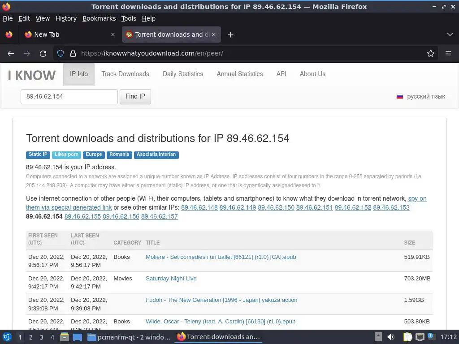The height and width of the screenshot is (344, 459).
Task: Click the forward navigation arrow
Action: coord(27,54)
